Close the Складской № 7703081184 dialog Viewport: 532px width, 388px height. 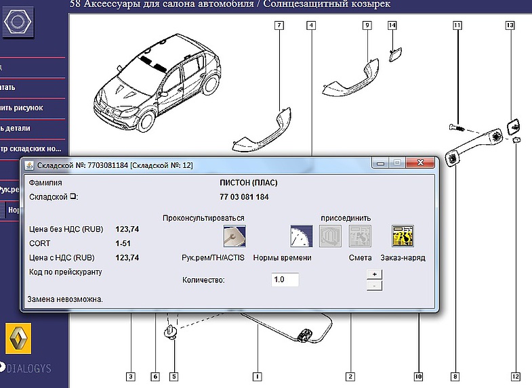(424, 163)
